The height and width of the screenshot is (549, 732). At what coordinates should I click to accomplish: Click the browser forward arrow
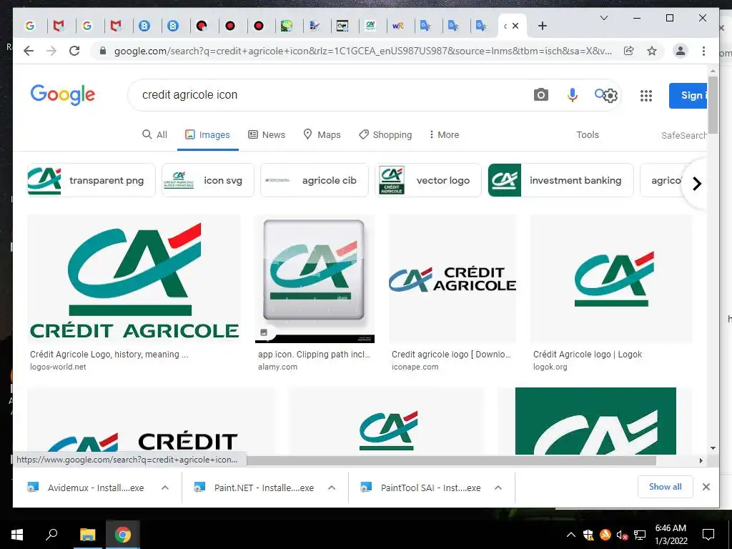[51, 51]
